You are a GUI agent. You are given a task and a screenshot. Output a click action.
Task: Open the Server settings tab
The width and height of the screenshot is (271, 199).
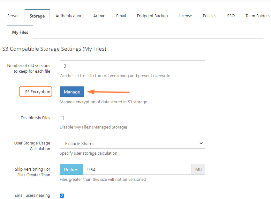click(x=13, y=16)
